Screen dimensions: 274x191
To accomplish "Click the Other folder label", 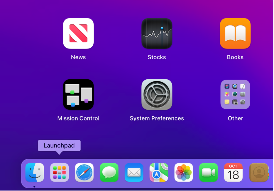I will pyautogui.click(x=235, y=118).
